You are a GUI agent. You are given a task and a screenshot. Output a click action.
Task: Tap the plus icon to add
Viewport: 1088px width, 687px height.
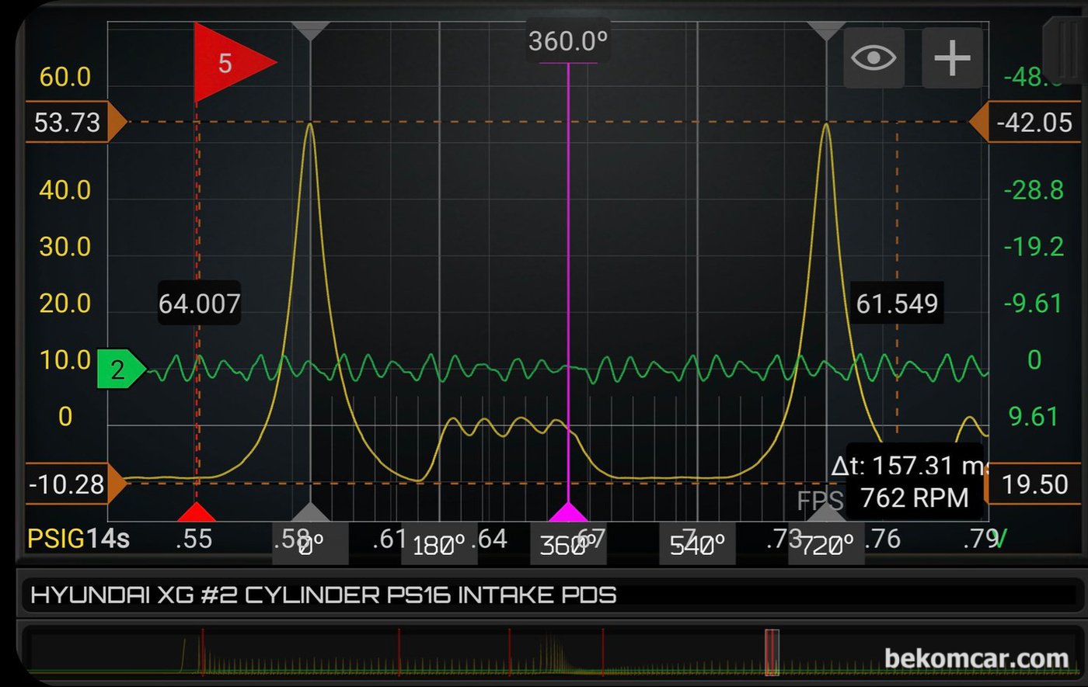[x=952, y=57]
